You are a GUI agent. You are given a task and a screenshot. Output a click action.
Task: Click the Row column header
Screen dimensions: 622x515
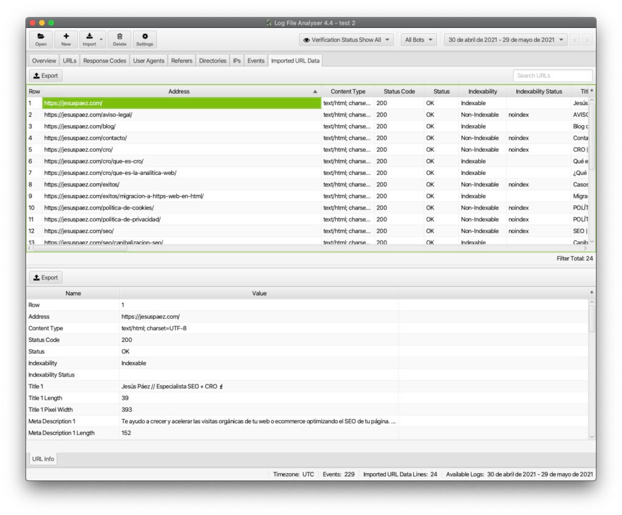click(35, 91)
